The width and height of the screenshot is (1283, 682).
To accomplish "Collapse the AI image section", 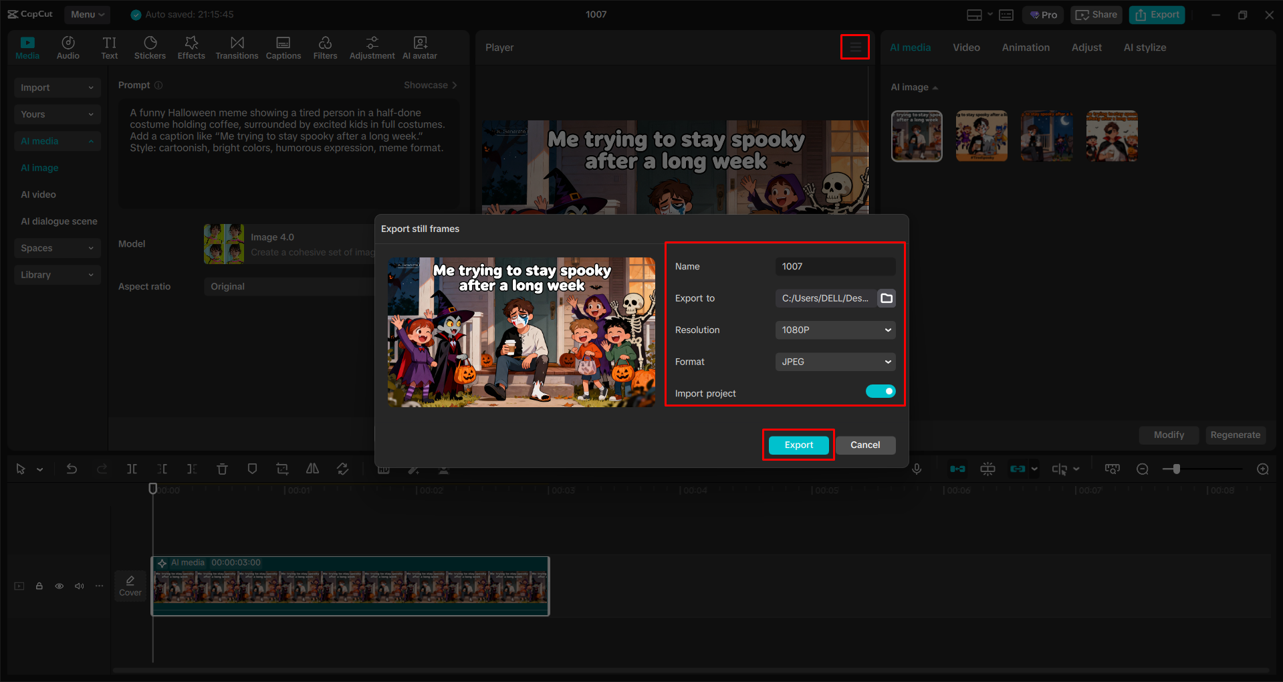I will coord(935,87).
